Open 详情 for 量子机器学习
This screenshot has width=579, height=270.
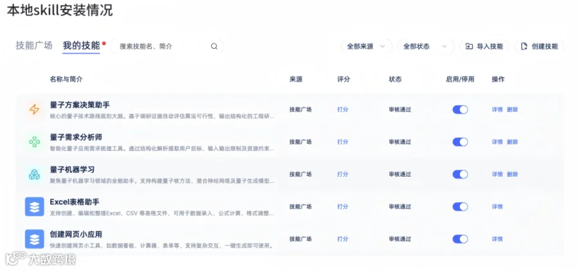497,174
